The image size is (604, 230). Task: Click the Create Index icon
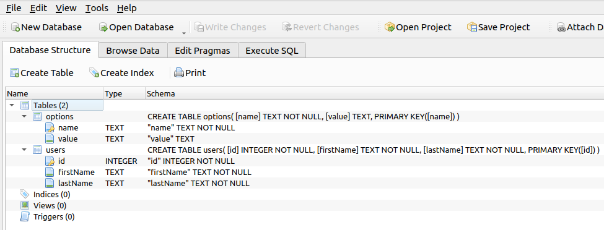point(94,73)
